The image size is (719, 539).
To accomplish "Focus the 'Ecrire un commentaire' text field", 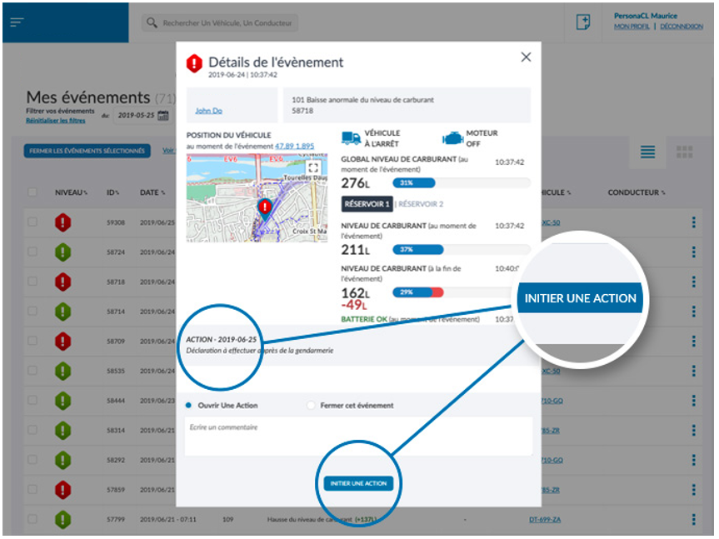I will click(x=358, y=437).
